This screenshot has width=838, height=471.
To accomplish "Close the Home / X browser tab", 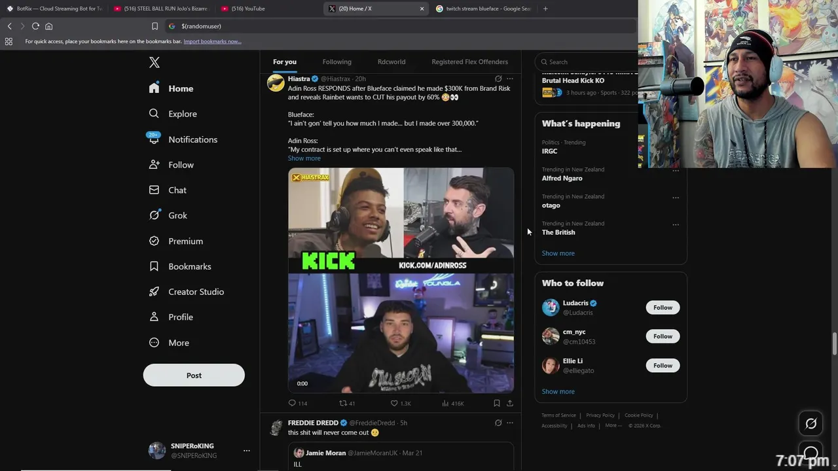I will point(422,9).
